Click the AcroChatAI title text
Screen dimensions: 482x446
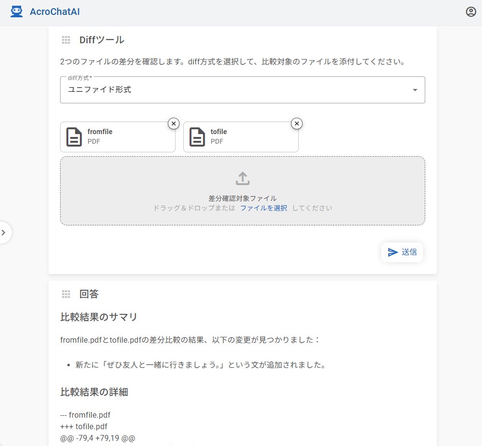(55, 12)
